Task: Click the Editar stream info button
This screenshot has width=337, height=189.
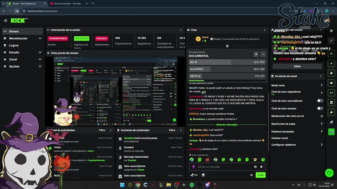Action: coord(297,66)
